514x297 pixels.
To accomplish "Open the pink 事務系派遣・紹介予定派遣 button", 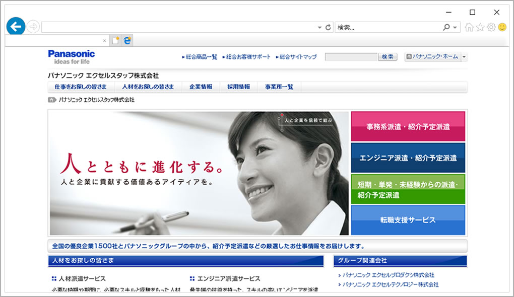I will pyautogui.click(x=408, y=126).
